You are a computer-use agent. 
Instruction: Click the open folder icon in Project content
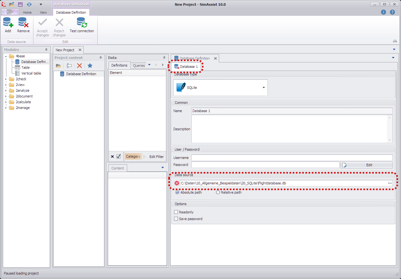[59, 66]
